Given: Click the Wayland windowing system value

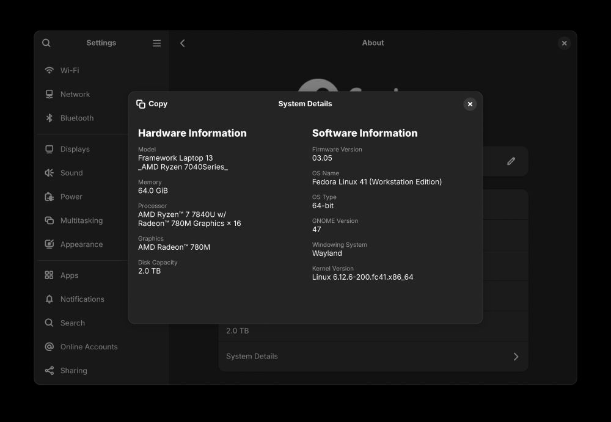Looking at the screenshot, I should click(x=327, y=253).
